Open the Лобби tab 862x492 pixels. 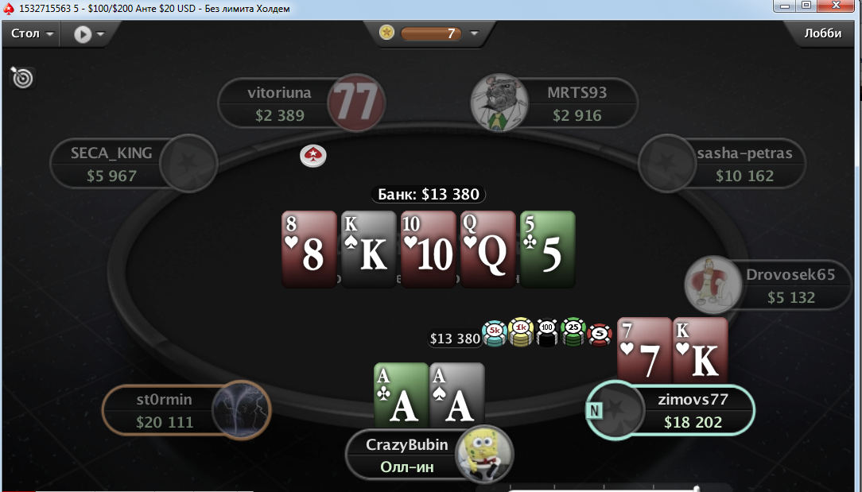point(822,33)
